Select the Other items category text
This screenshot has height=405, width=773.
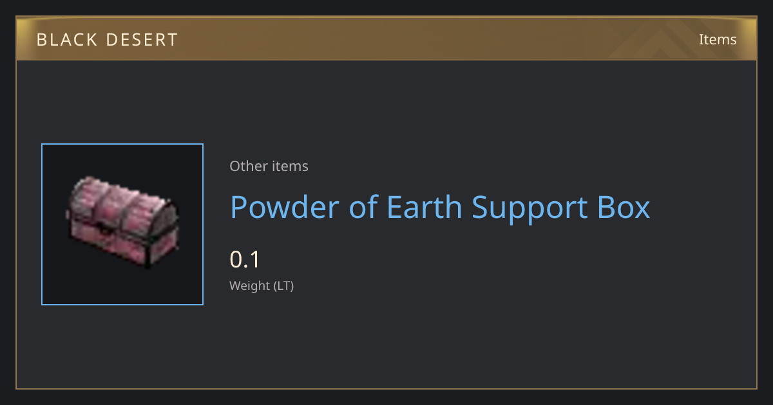click(x=269, y=166)
